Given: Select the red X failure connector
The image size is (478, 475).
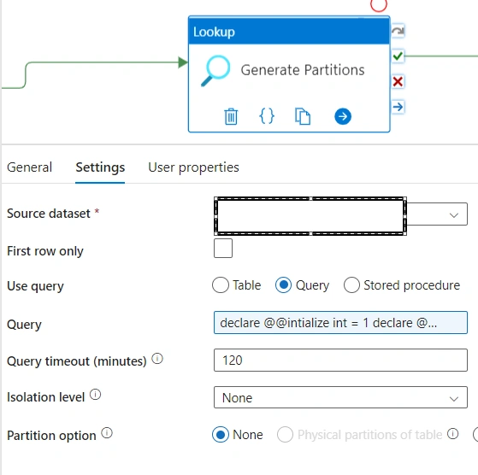Looking at the screenshot, I should 398,82.
